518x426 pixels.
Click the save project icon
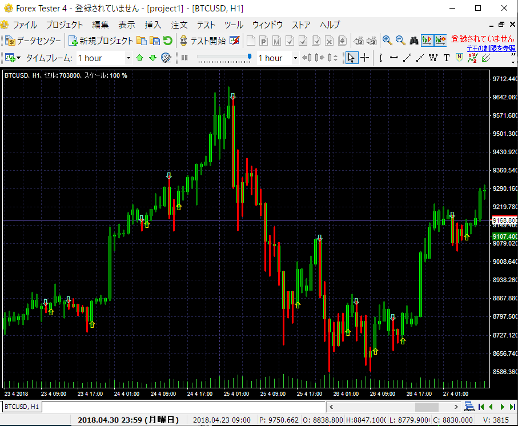coord(154,41)
